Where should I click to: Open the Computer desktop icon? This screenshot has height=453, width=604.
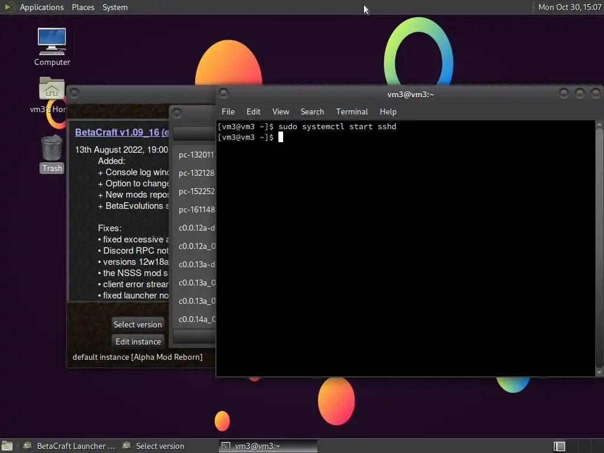52,47
